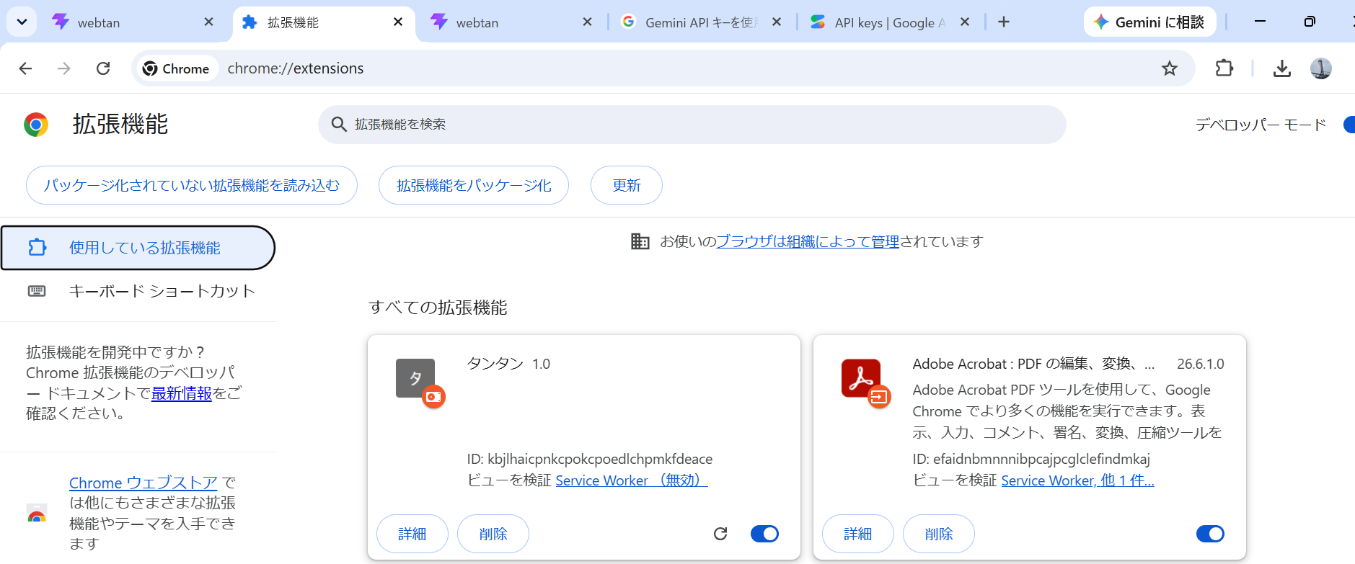The height and width of the screenshot is (564, 1355).
Task: Open the extensions puzzle icon menu
Action: 1224,68
